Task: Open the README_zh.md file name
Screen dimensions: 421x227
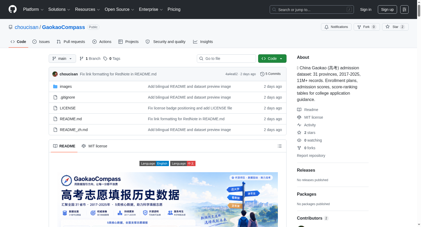Action: (x=74, y=130)
